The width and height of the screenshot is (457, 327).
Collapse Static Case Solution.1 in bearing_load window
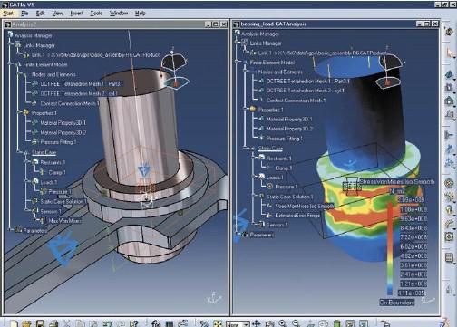click(x=254, y=196)
